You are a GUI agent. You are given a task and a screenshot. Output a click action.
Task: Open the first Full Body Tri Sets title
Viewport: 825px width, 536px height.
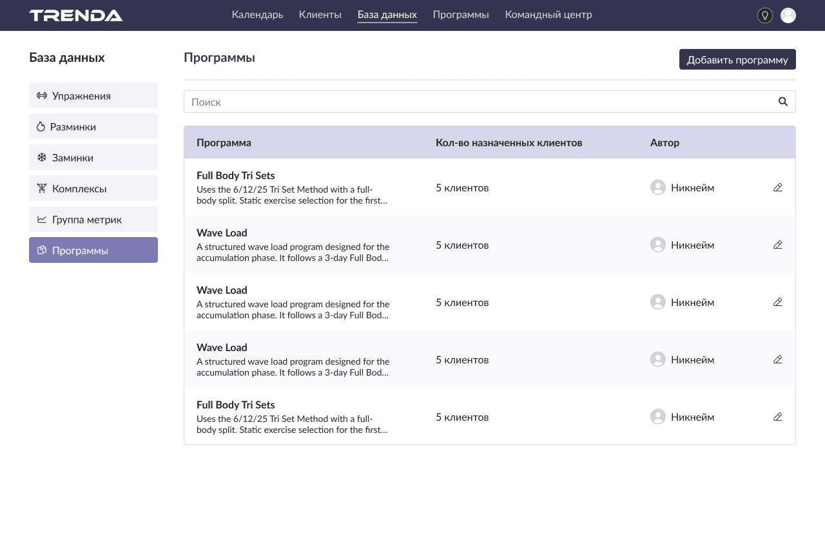click(235, 175)
